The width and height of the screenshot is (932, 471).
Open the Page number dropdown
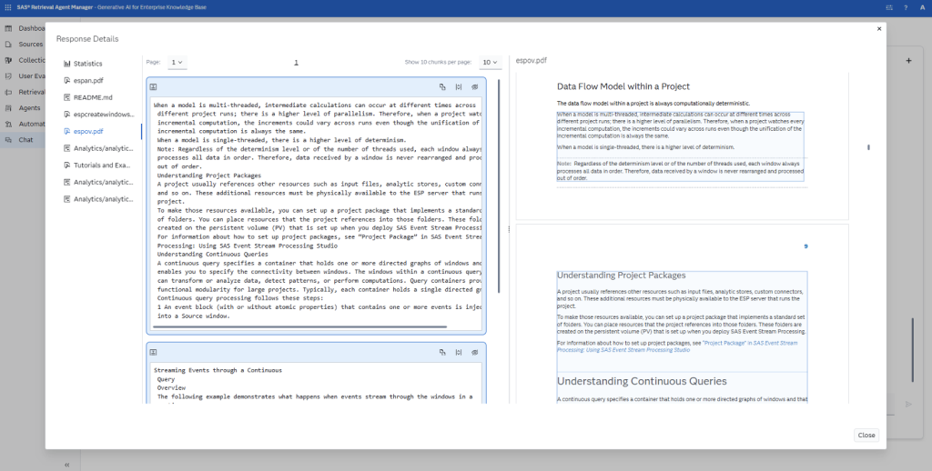(177, 62)
